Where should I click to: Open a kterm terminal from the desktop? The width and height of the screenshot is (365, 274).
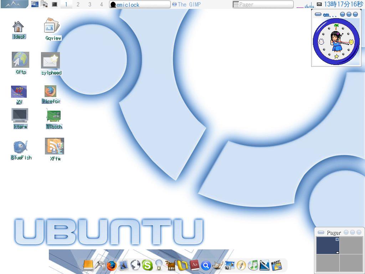20,115
